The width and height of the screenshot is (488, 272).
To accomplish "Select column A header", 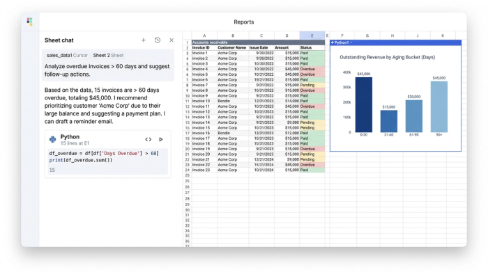I will click(x=204, y=35).
